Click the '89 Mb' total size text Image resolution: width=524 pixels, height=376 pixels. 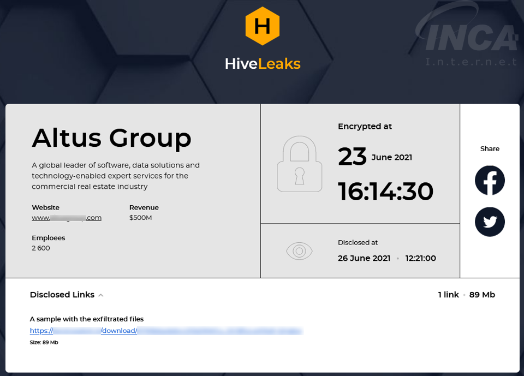pos(482,295)
